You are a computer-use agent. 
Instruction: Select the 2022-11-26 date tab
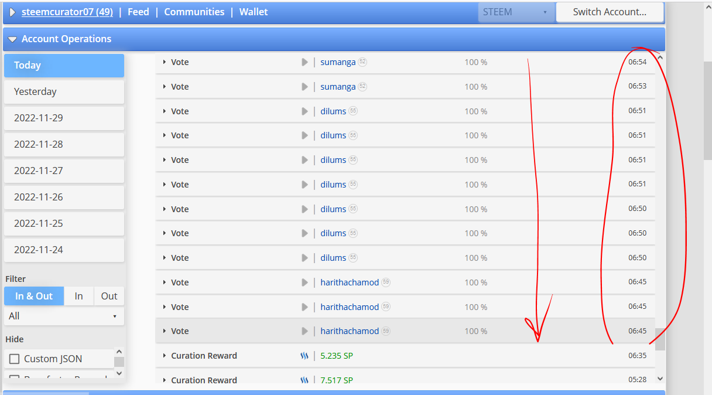tap(64, 197)
